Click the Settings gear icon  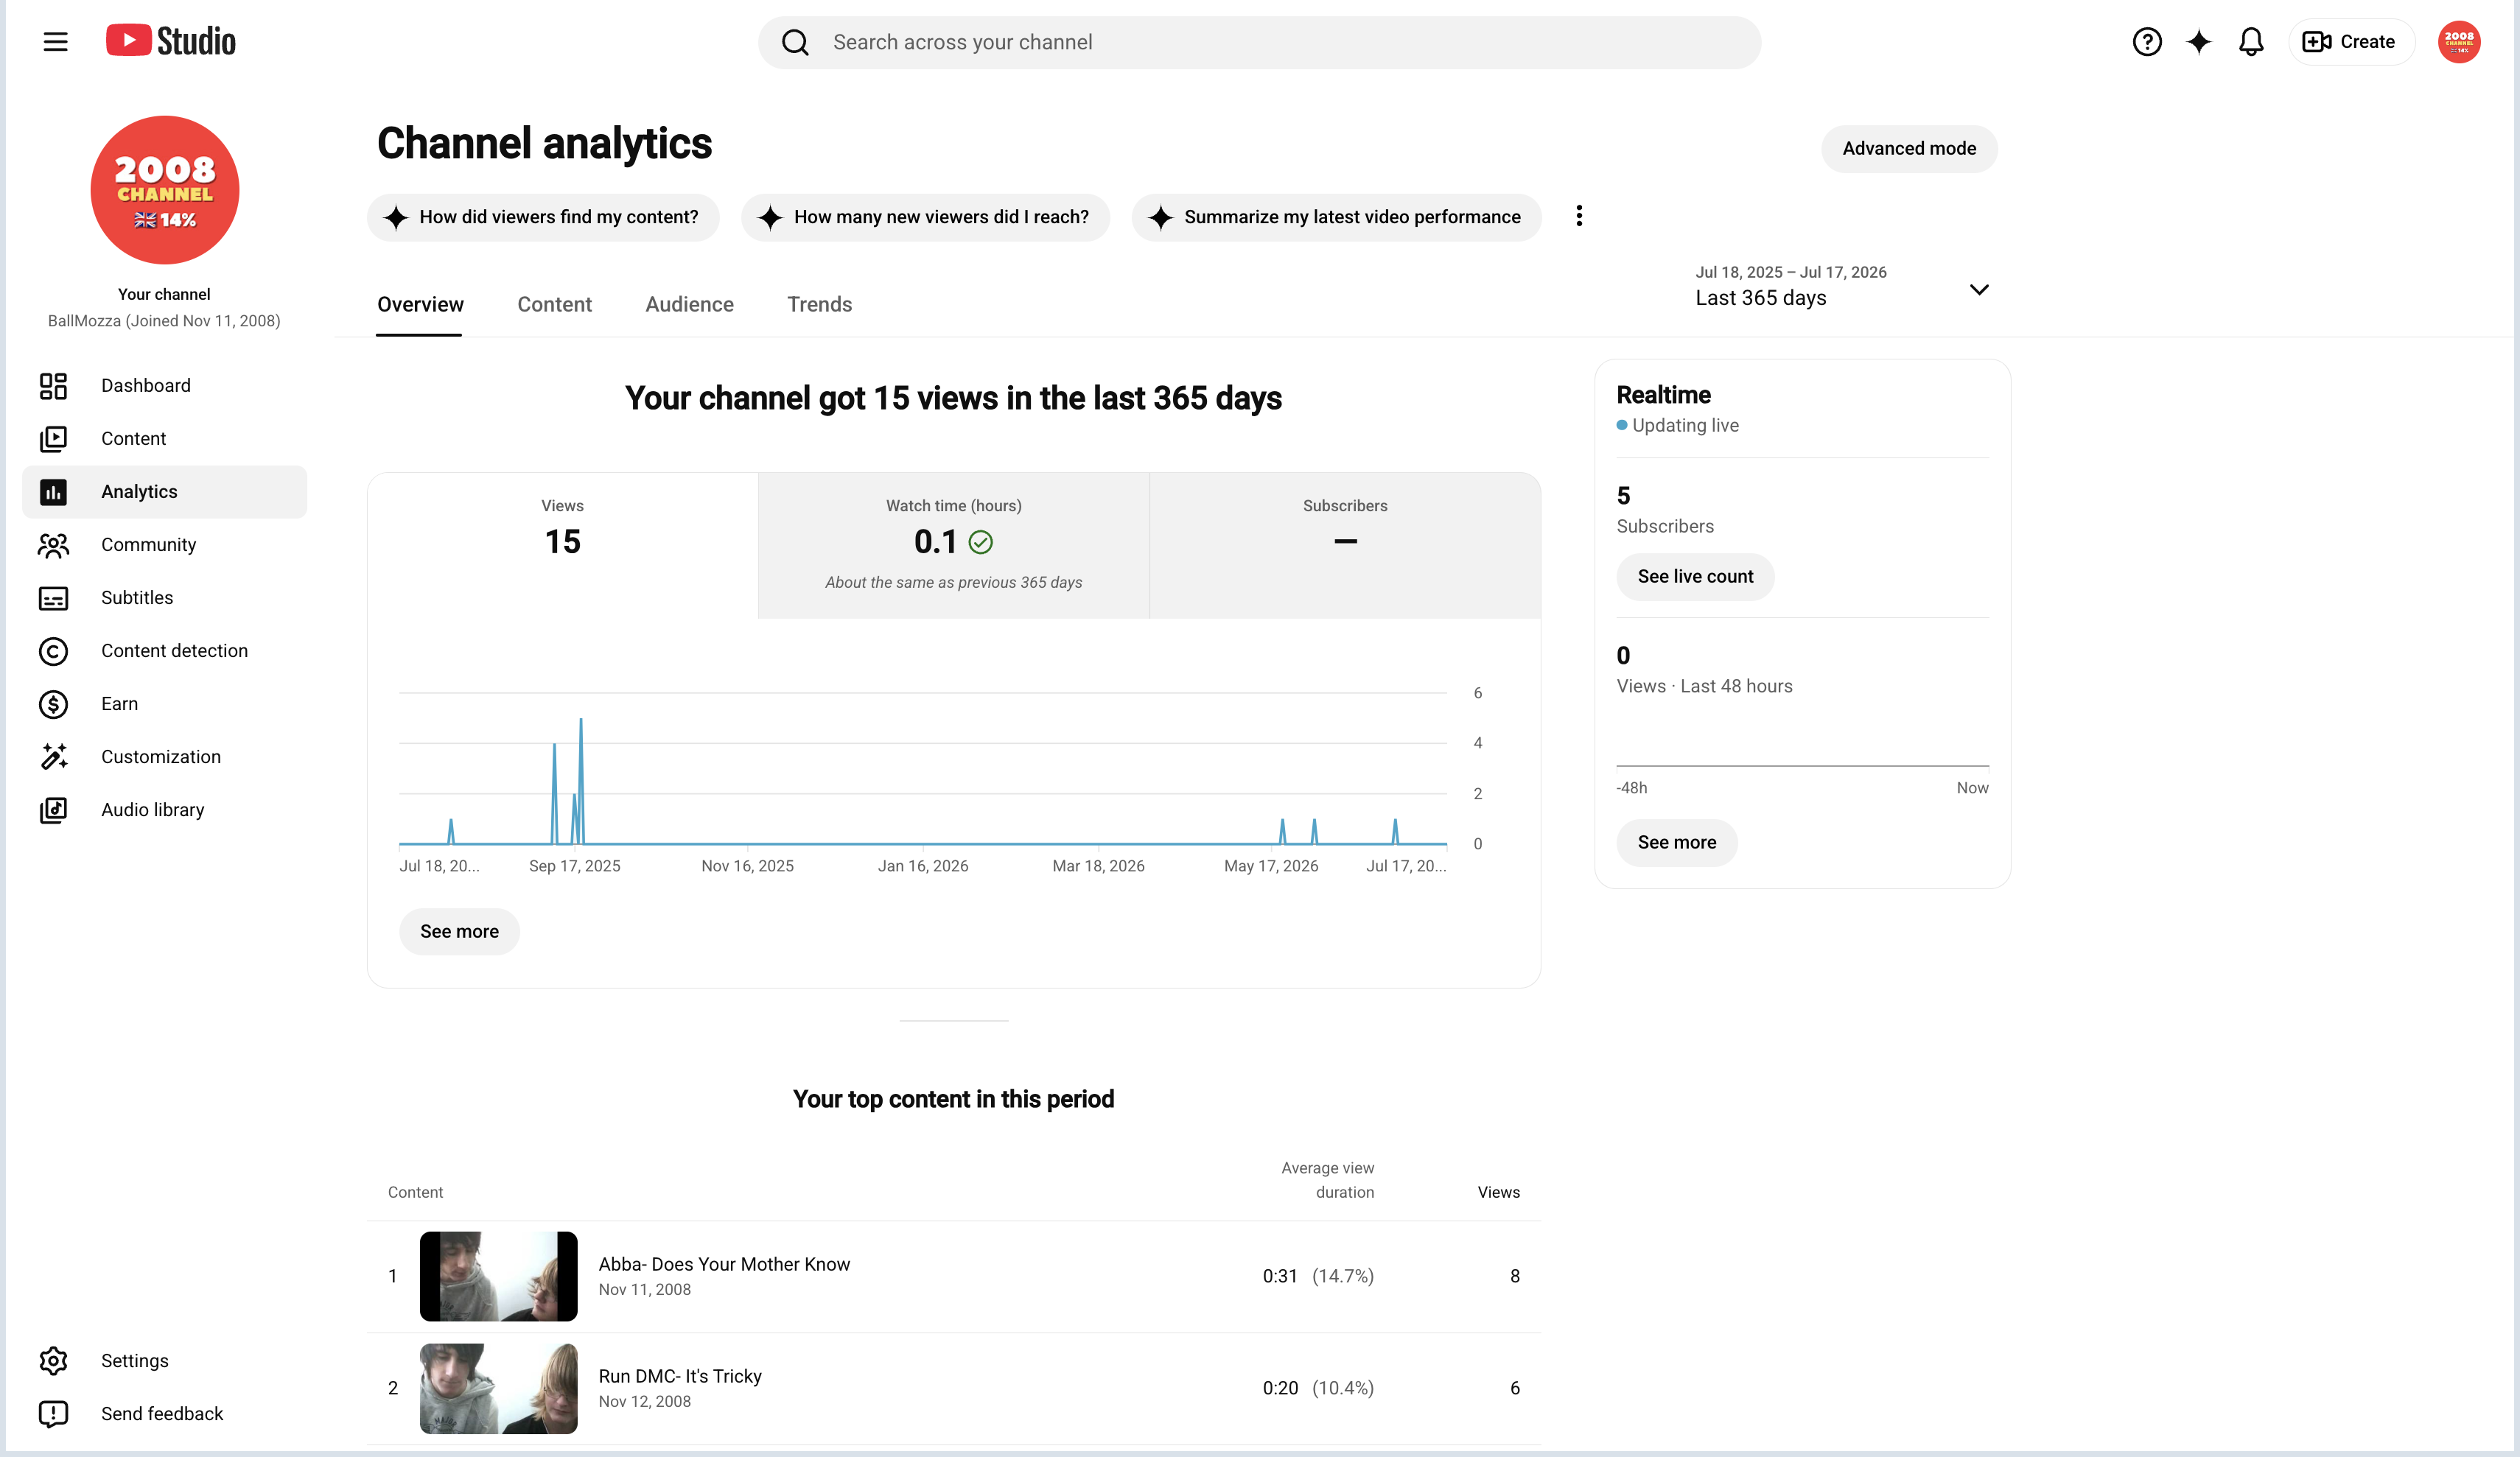pyautogui.click(x=53, y=1361)
